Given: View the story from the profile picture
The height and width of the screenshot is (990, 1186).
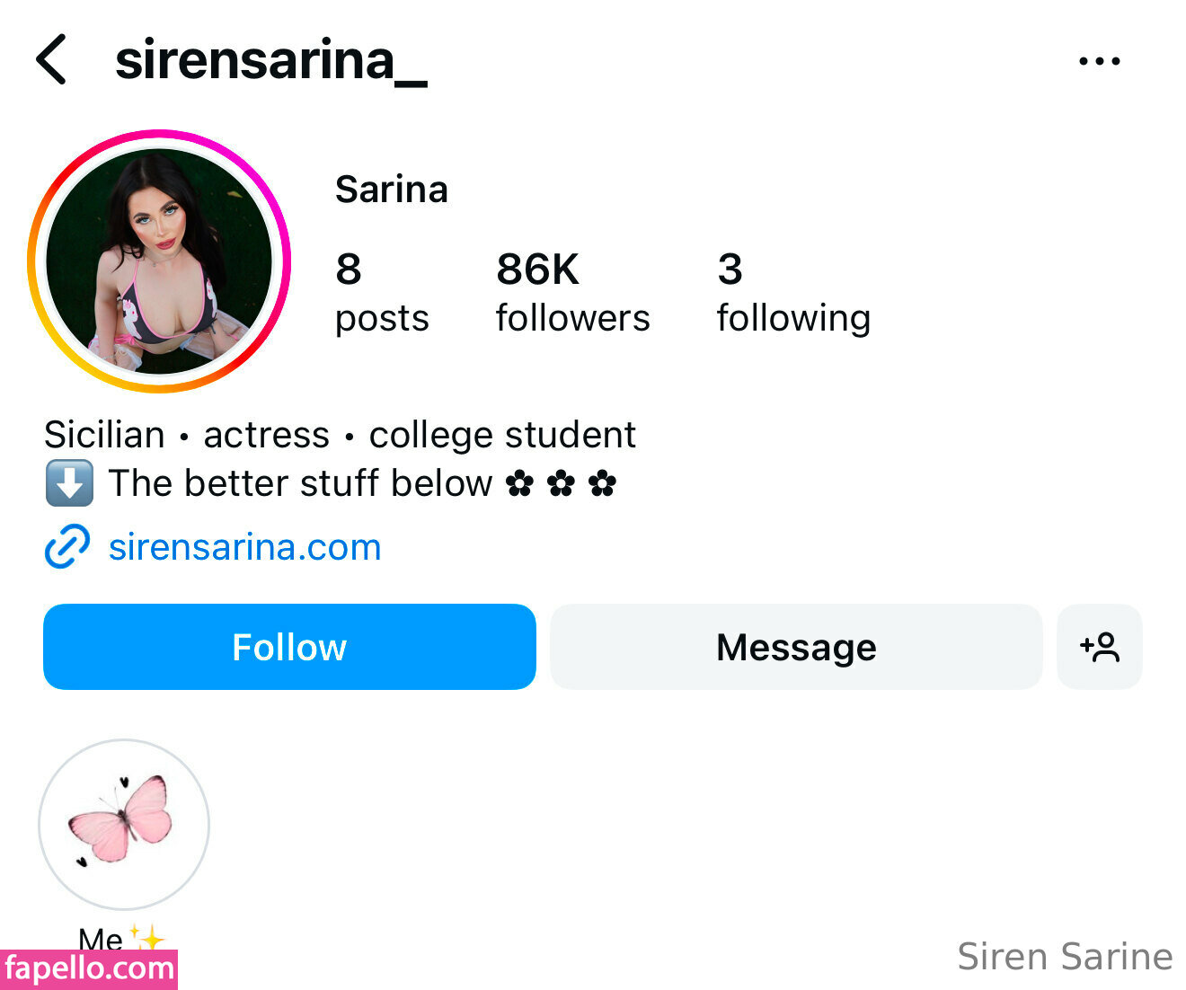Looking at the screenshot, I should (159, 261).
